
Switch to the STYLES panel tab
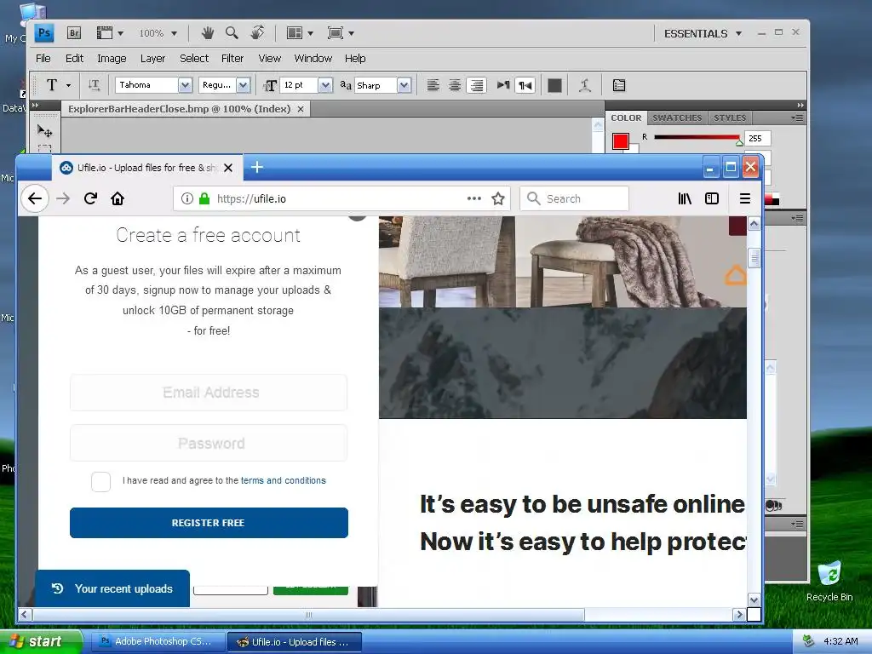[730, 118]
